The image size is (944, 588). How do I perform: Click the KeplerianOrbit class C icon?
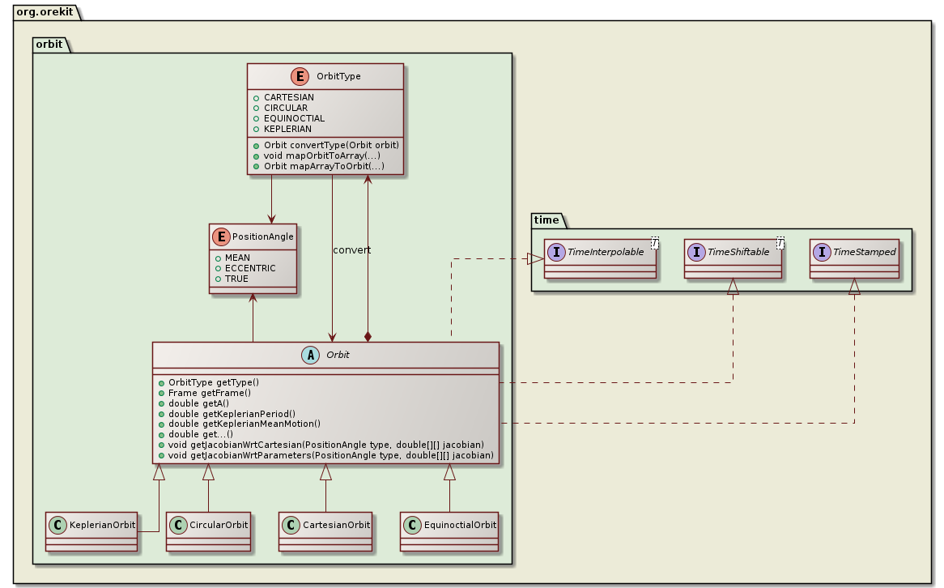[58, 525]
